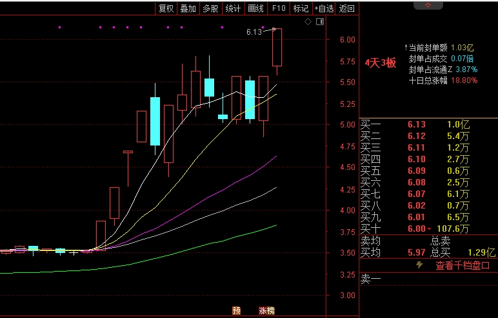Click the 卖均 label
The height and width of the screenshot is (318, 498).
370,241
